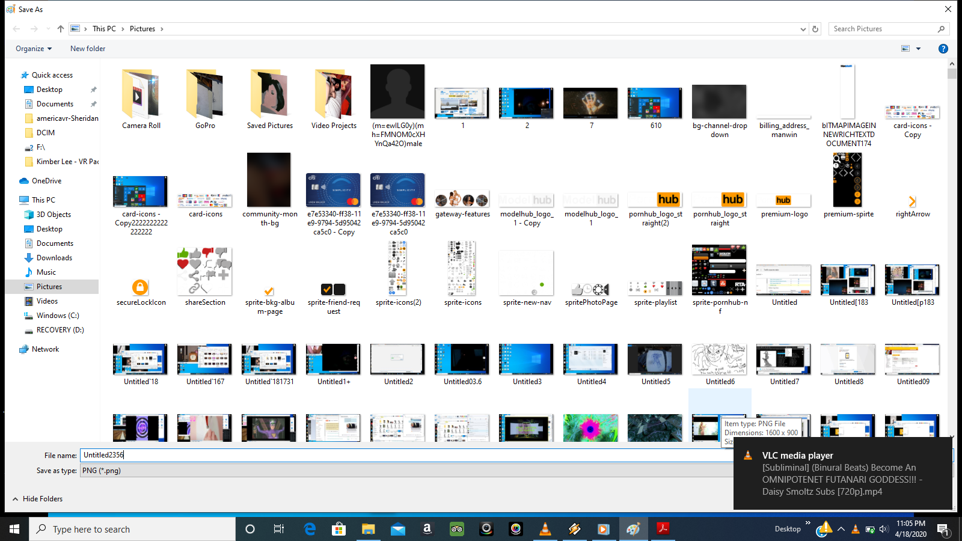Open Videos in navigation pane

47,301
